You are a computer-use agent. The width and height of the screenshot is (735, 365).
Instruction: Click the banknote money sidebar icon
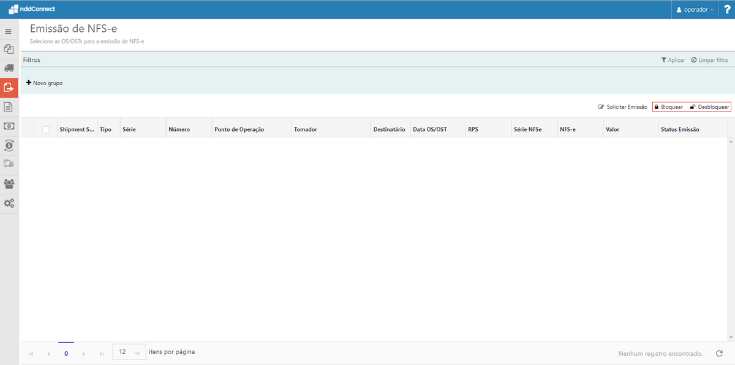[x=9, y=126]
